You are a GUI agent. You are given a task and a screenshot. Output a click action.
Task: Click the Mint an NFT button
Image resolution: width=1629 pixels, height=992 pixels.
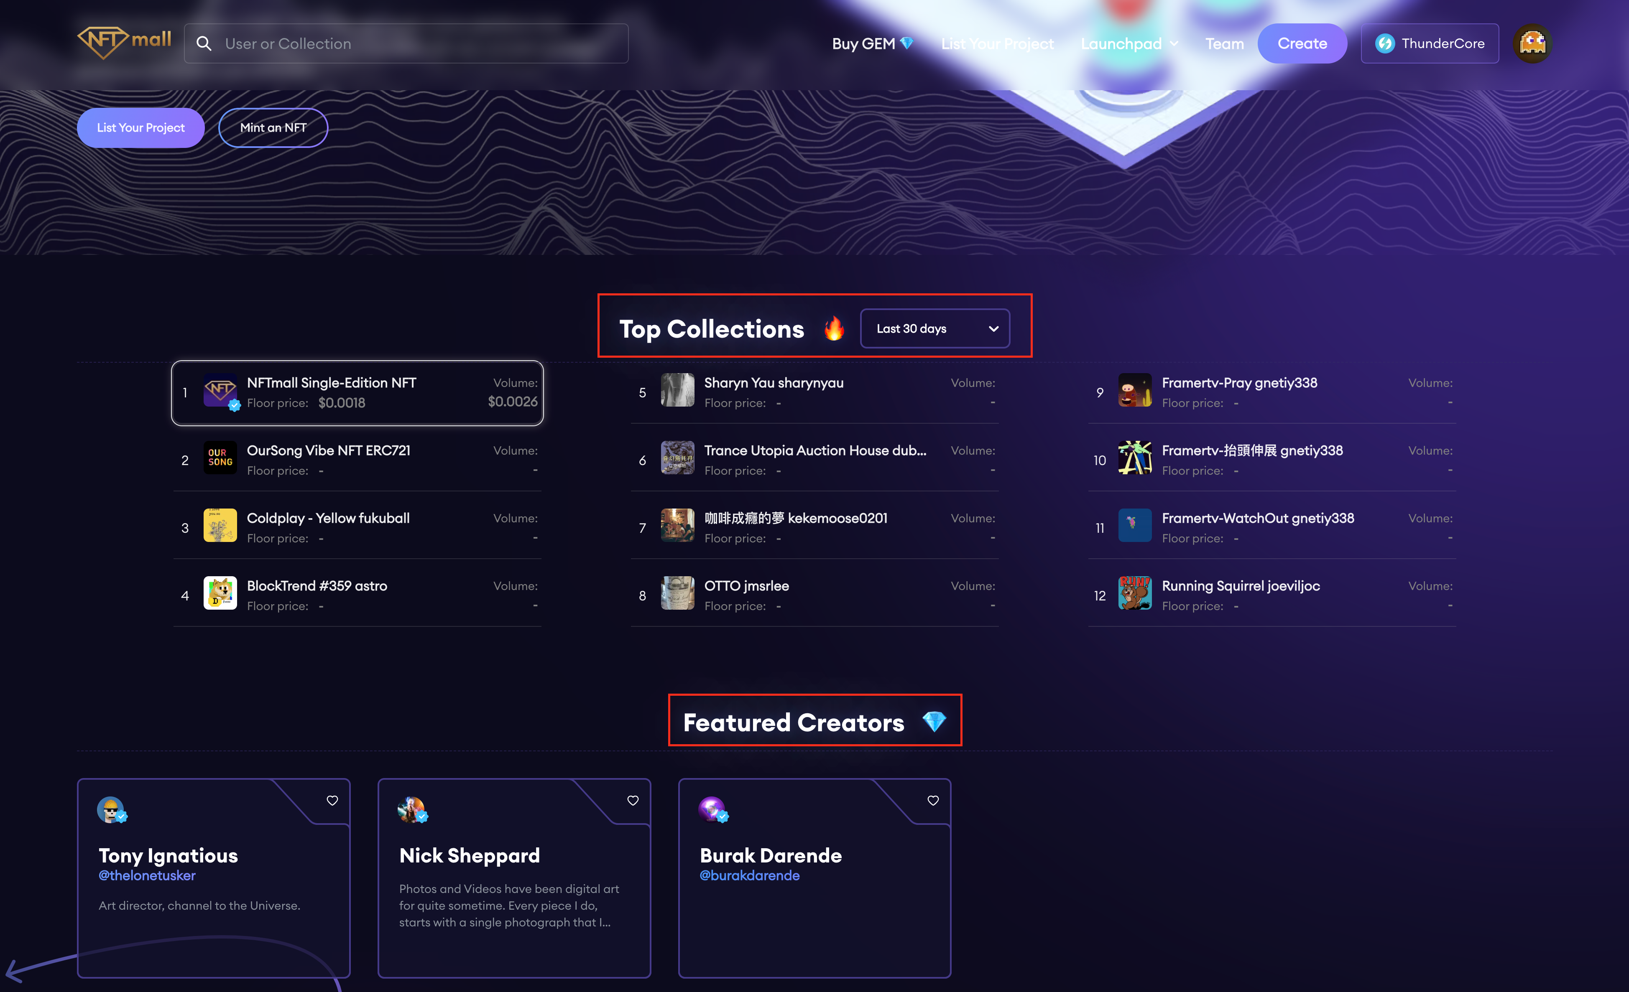click(x=273, y=127)
